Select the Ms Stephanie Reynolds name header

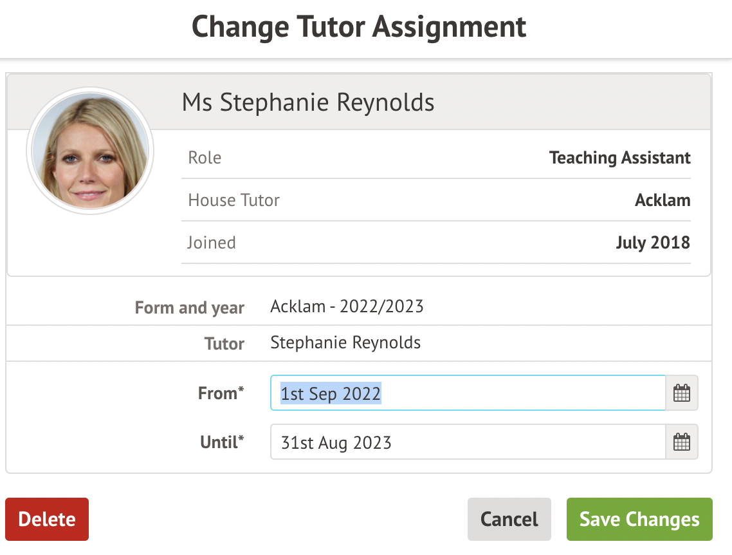[308, 102]
